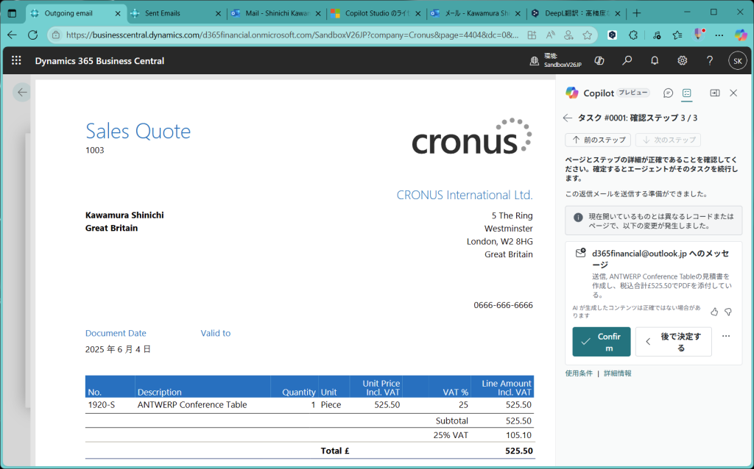Viewport: 754px width, 469px height.
Task: Click the phone number 0666-666-6666
Action: 503,305
